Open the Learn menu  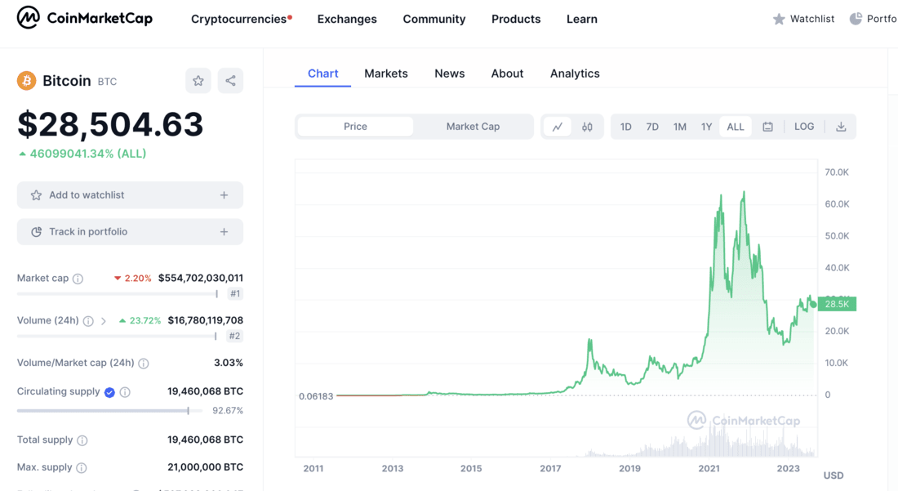[x=582, y=19]
